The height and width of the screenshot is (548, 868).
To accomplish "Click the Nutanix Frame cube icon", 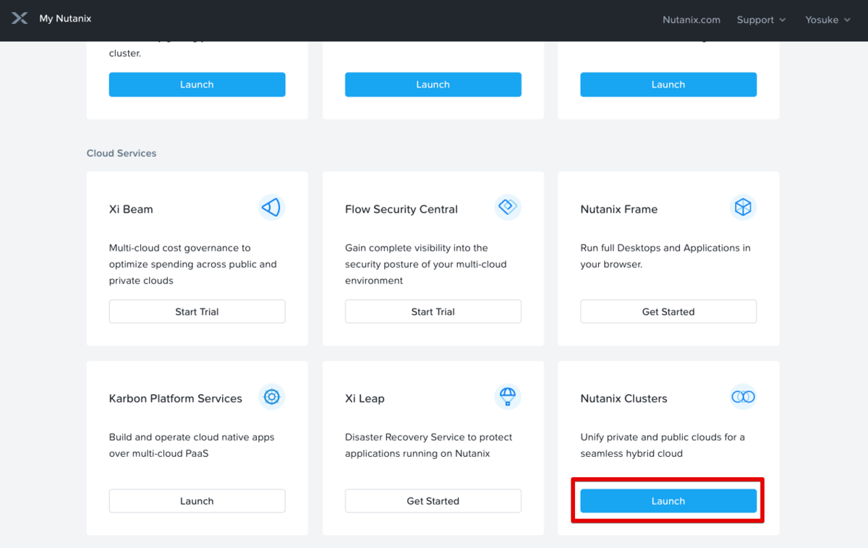I will coord(743,207).
